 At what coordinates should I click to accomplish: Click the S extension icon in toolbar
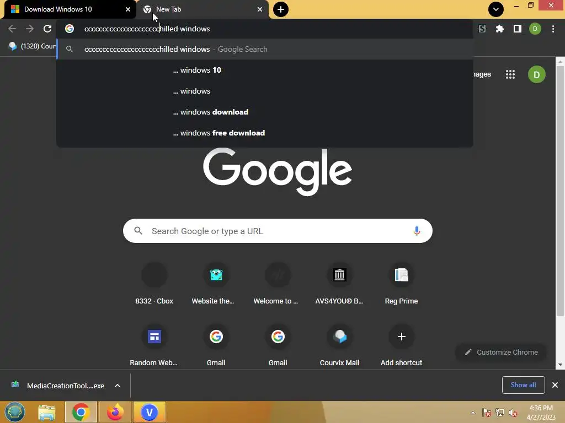pos(482,29)
